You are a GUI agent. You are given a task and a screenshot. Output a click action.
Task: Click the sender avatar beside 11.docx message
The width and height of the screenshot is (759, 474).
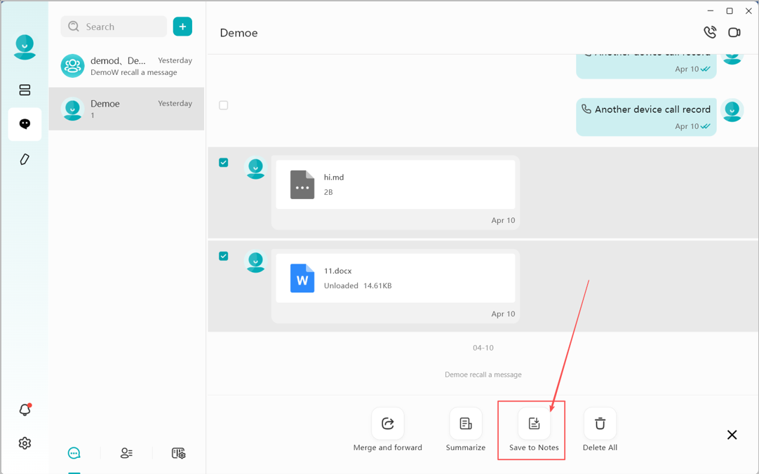click(255, 261)
